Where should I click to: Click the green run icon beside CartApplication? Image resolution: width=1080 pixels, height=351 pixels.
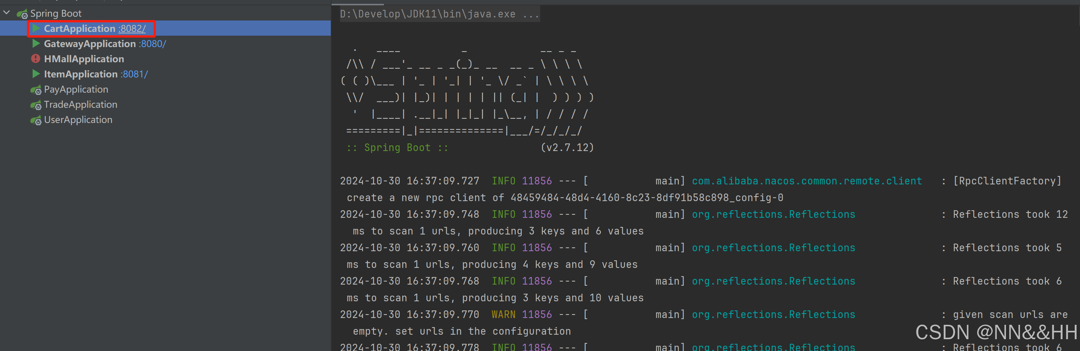coord(36,28)
